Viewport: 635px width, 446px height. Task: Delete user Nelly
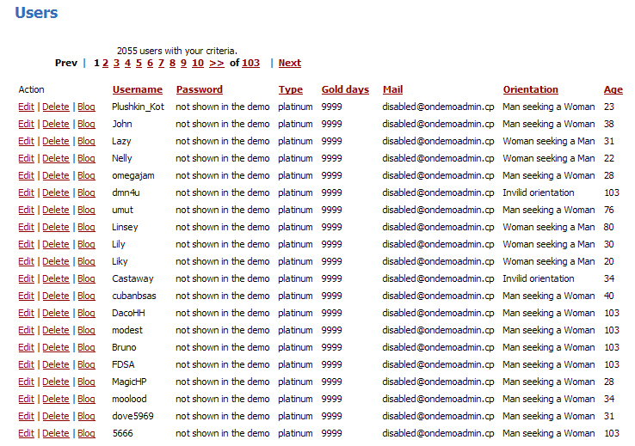pyautogui.click(x=55, y=158)
